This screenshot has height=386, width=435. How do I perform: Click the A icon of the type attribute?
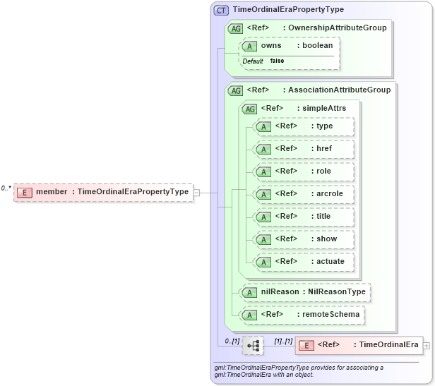[x=263, y=127]
